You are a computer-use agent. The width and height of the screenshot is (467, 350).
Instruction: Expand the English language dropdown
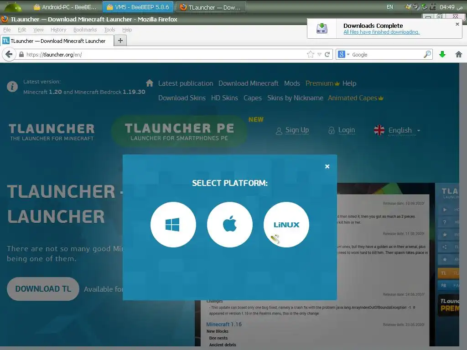404,130
